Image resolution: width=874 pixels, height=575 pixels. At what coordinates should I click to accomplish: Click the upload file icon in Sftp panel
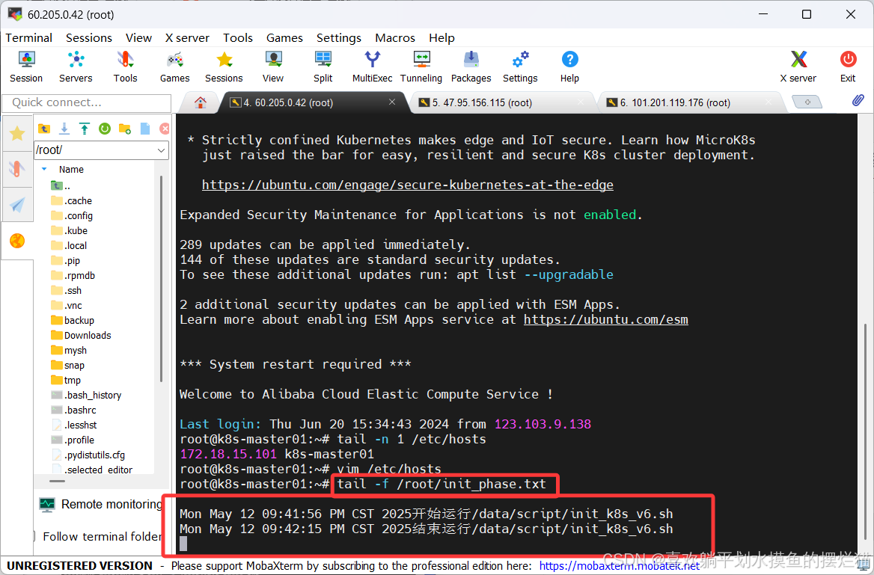[x=84, y=129]
